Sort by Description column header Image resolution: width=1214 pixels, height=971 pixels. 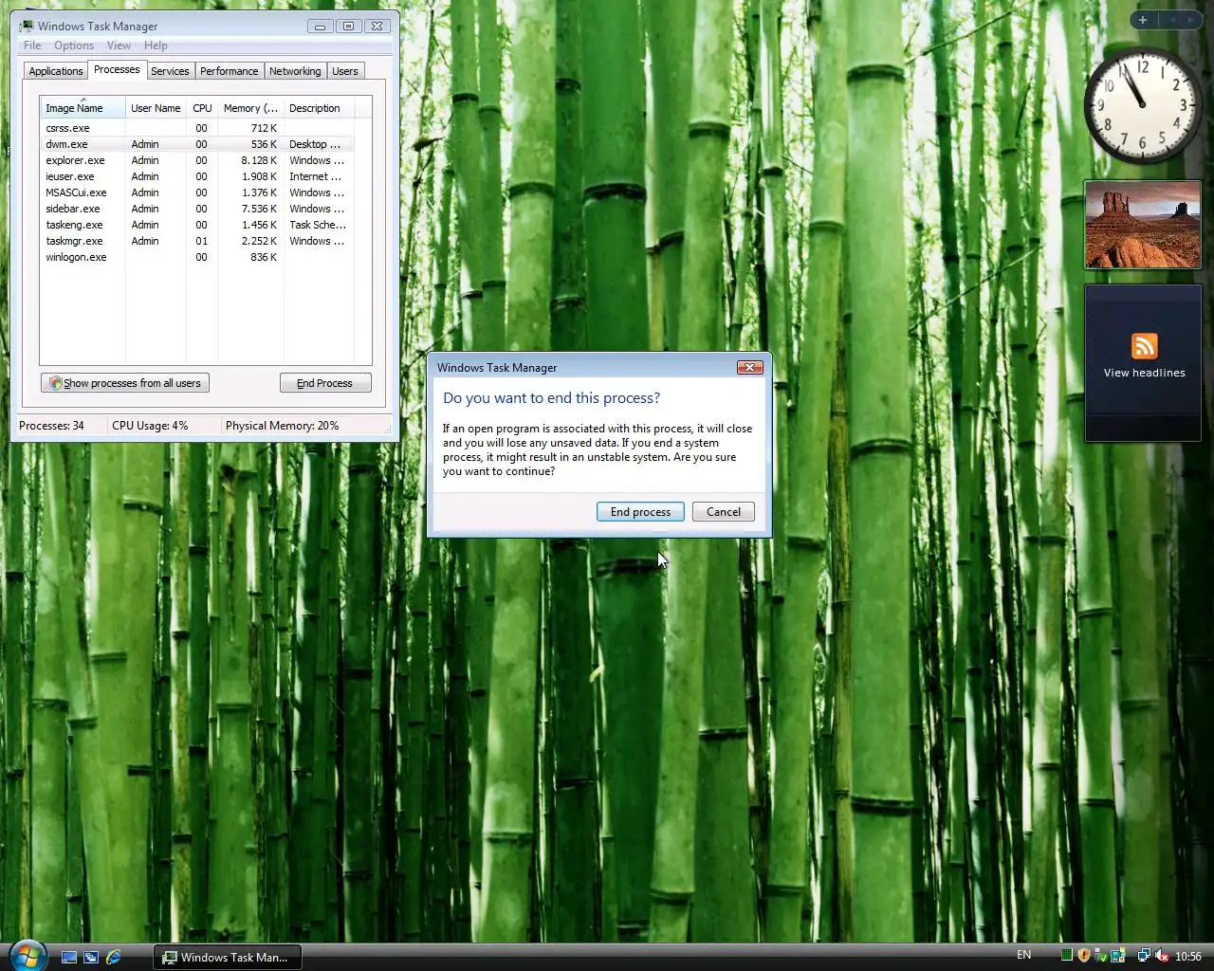319,108
